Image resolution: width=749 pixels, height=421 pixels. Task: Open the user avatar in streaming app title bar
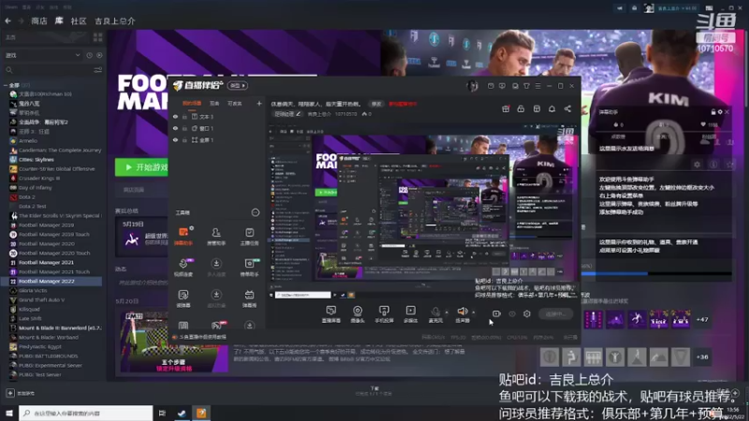473,86
